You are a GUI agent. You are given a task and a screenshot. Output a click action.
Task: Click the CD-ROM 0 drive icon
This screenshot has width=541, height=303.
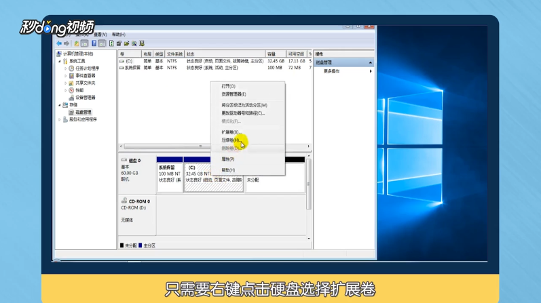(x=124, y=201)
